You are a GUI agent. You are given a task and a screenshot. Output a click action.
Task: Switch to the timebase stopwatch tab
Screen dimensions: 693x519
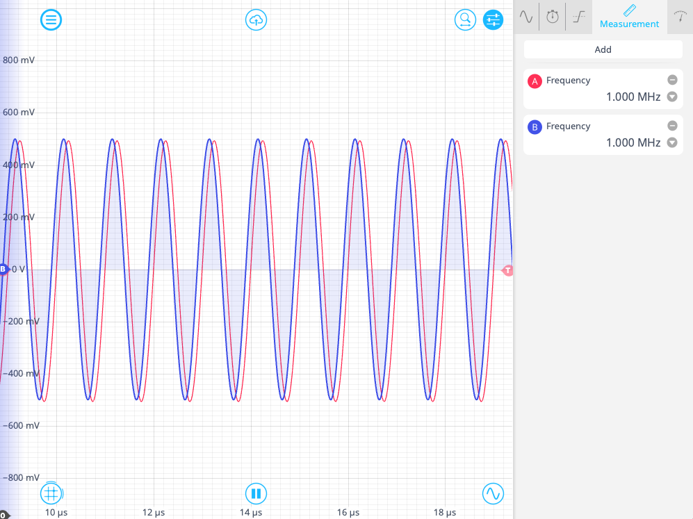[553, 17]
